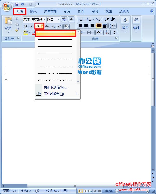Open highlight color dropdown arrow
156x194 pixels.
[30, 32]
